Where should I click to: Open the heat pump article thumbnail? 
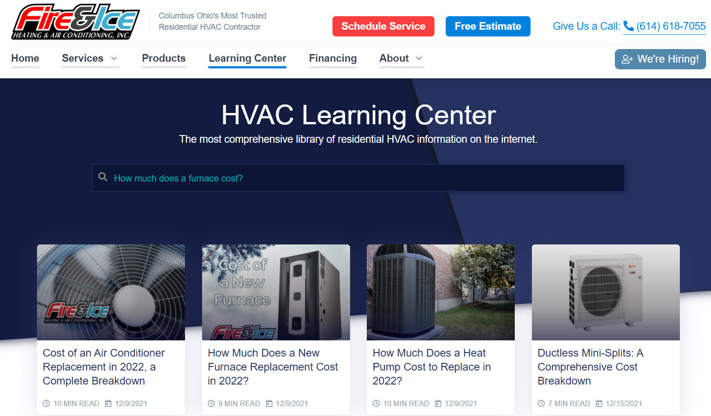click(x=440, y=292)
